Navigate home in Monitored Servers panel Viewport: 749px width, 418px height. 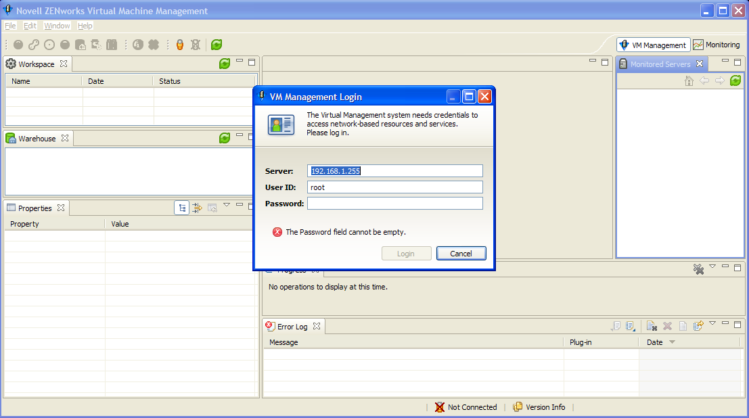689,80
